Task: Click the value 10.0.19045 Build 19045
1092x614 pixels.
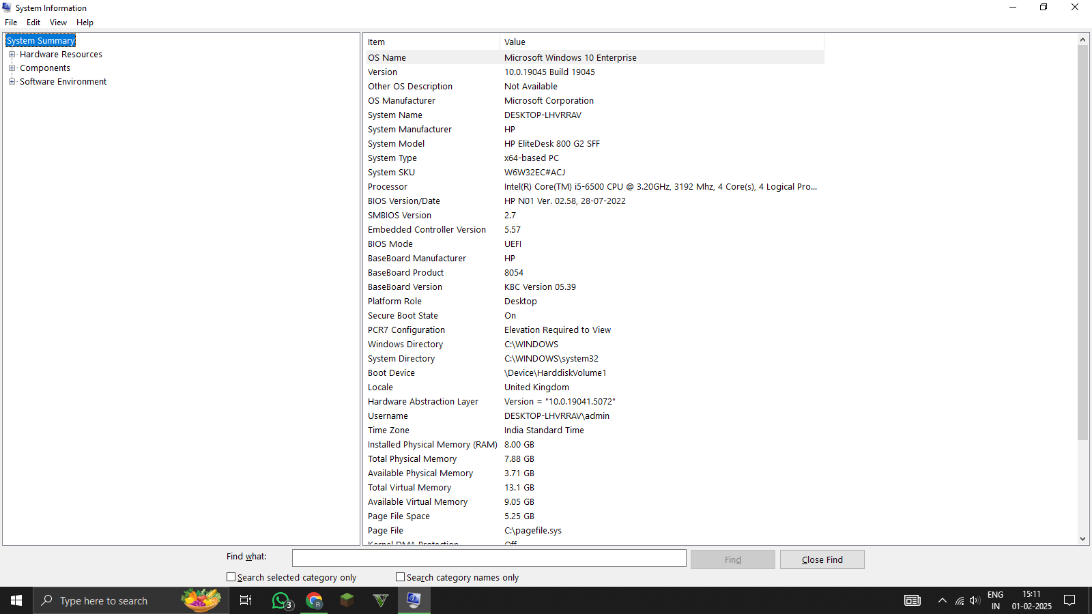Action: (549, 72)
